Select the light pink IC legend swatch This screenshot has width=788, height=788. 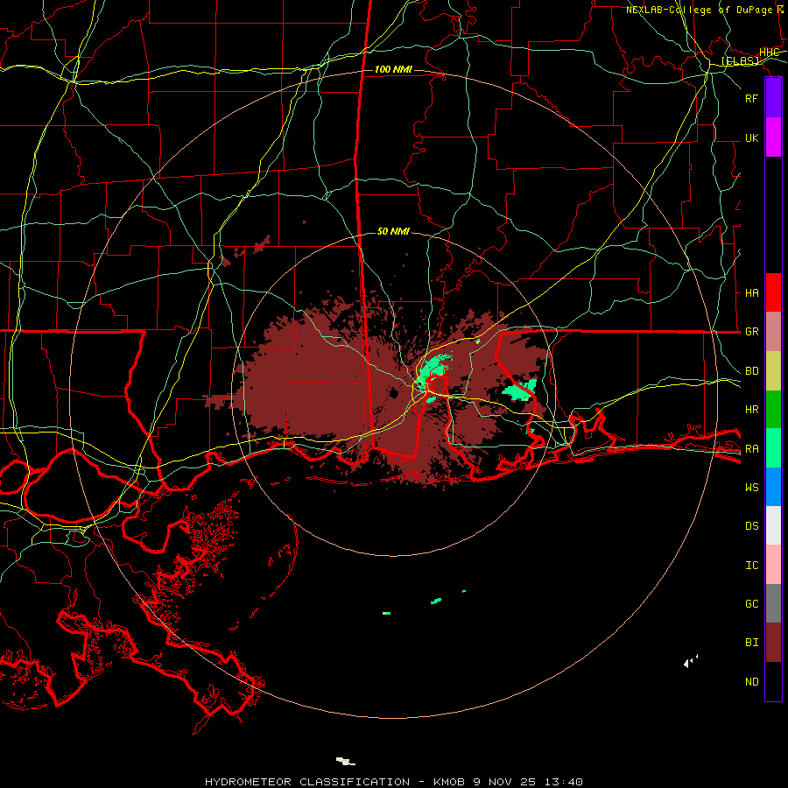pos(773,565)
